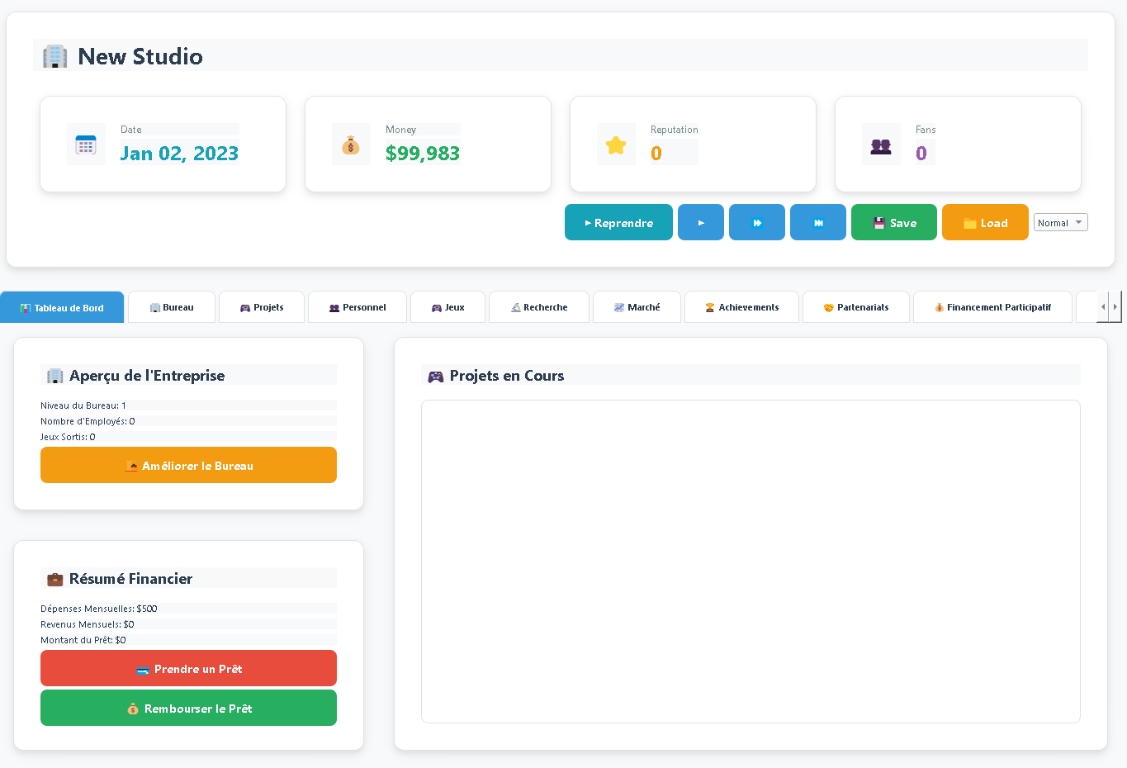This screenshot has width=1127, height=768.
Task: Click the briefcase icon on Résumé Financier
Action: coord(54,578)
